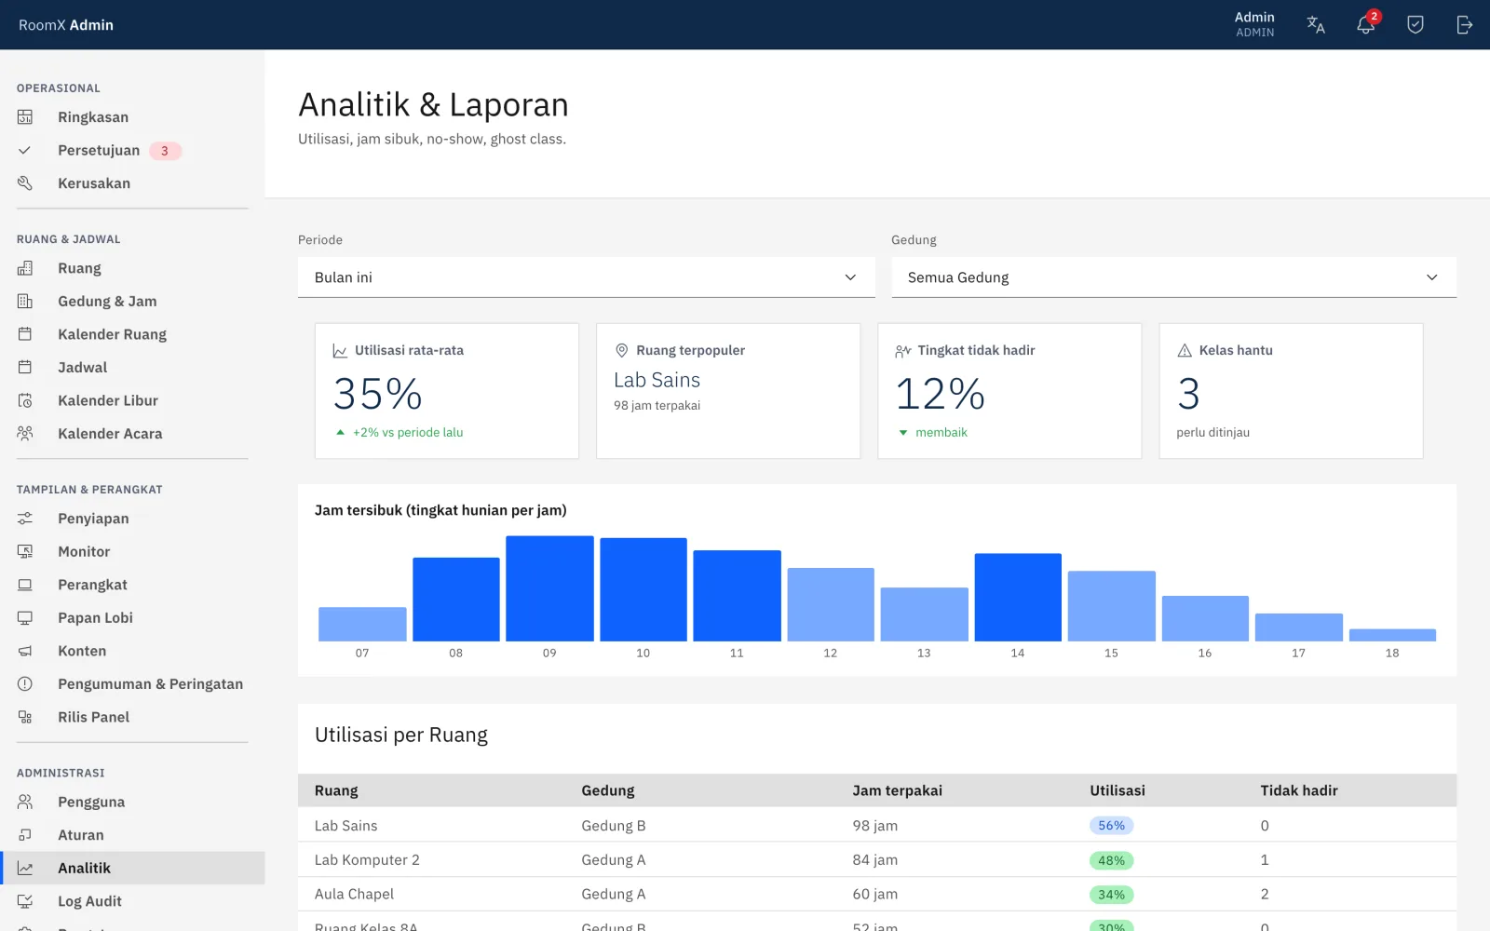This screenshot has height=931, width=1490.
Task: Click the Ruang column header
Action: (336, 790)
